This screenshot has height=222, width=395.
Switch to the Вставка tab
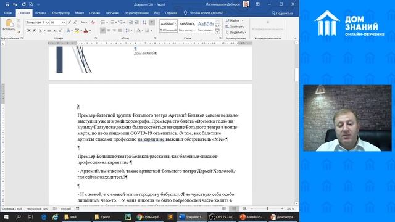tap(41, 13)
